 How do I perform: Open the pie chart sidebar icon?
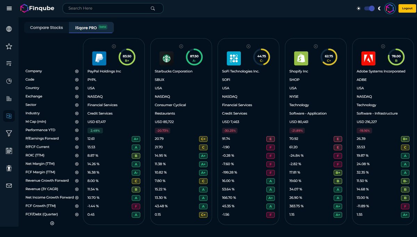click(x=9, y=81)
